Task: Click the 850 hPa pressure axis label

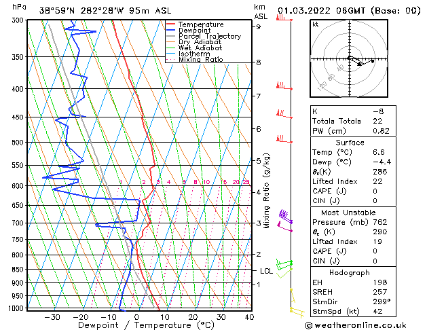Action: tap(18, 270)
